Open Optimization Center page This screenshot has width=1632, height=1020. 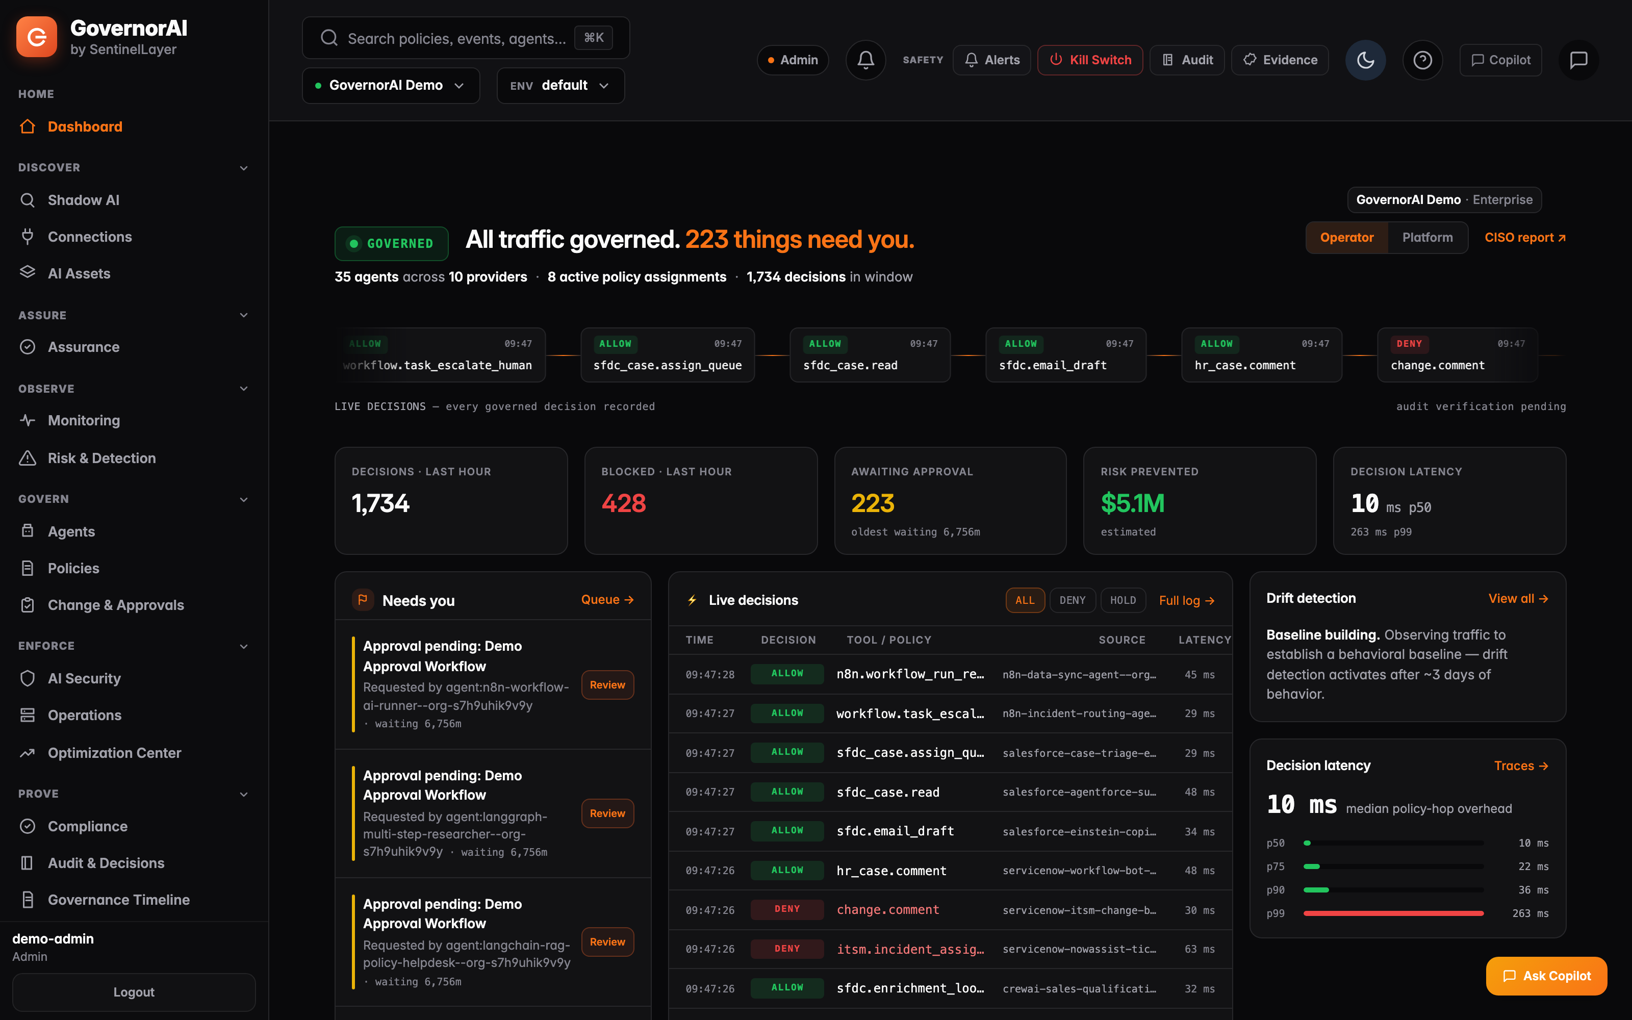[x=134, y=753]
